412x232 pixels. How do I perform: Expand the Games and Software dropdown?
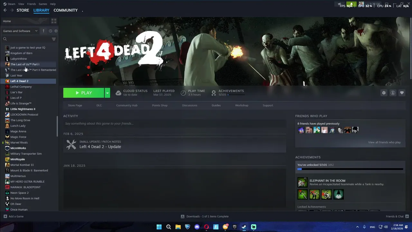click(x=20, y=31)
